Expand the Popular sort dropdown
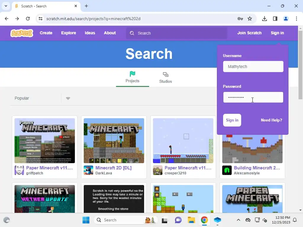This screenshot has height=227, width=303. (68, 98)
